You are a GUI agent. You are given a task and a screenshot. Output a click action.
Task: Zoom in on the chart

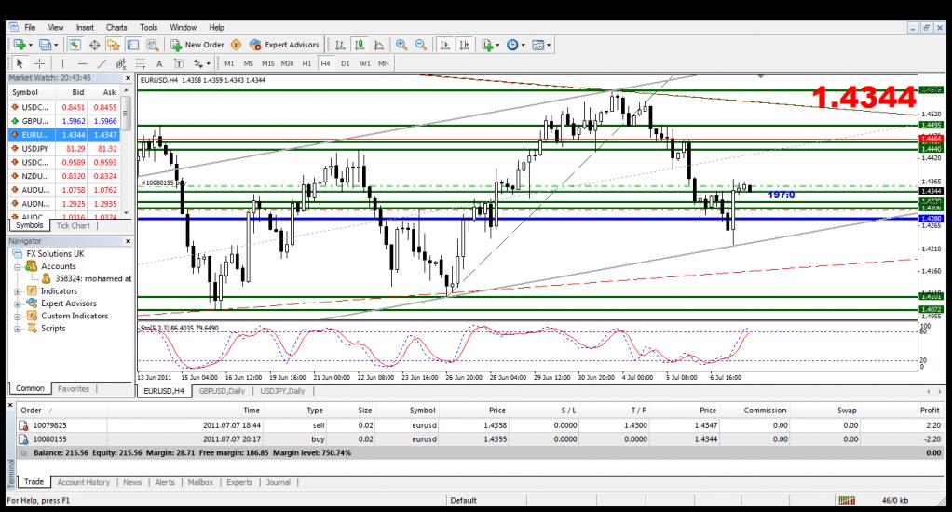coord(401,45)
